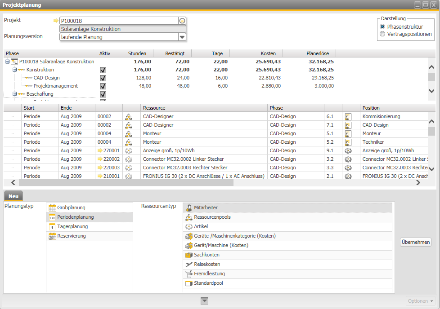Open the Planungsversion dropdown
The width and height of the screenshot is (440, 309).
(182, 36)
